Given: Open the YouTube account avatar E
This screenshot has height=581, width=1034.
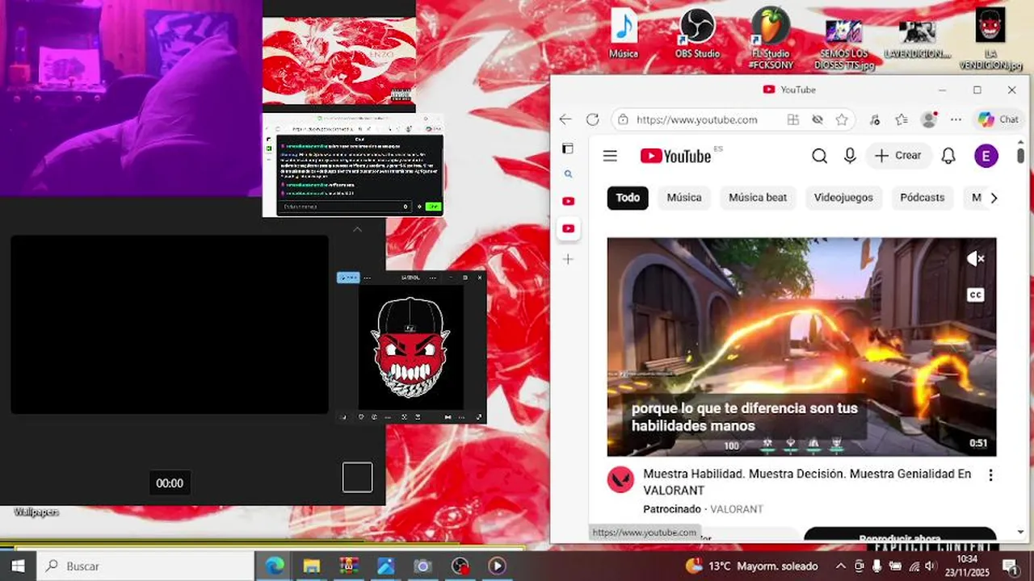Looking at the screenshot, I should [x=986, y=156].
